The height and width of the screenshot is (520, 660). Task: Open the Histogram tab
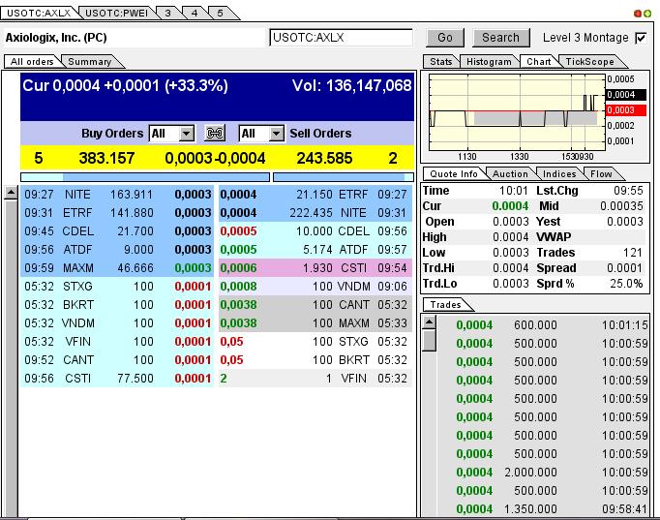(489, 62)
